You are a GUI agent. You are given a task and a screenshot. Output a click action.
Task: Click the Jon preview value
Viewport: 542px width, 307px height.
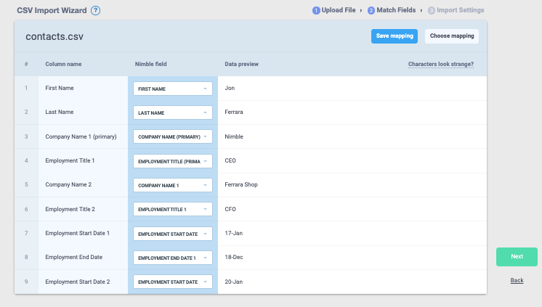(x=230, y=88)
